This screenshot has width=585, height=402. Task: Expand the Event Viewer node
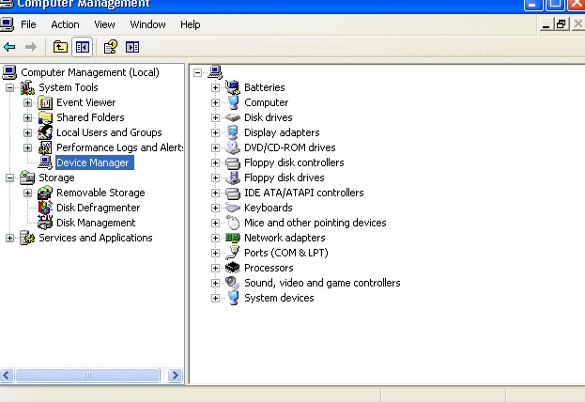27,102
